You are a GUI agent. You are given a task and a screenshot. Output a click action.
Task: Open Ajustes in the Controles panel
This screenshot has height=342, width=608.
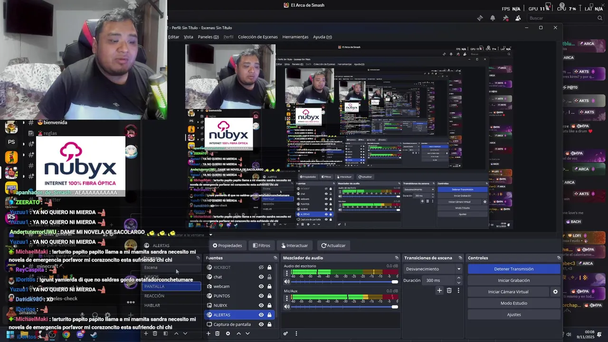(513, 314)
